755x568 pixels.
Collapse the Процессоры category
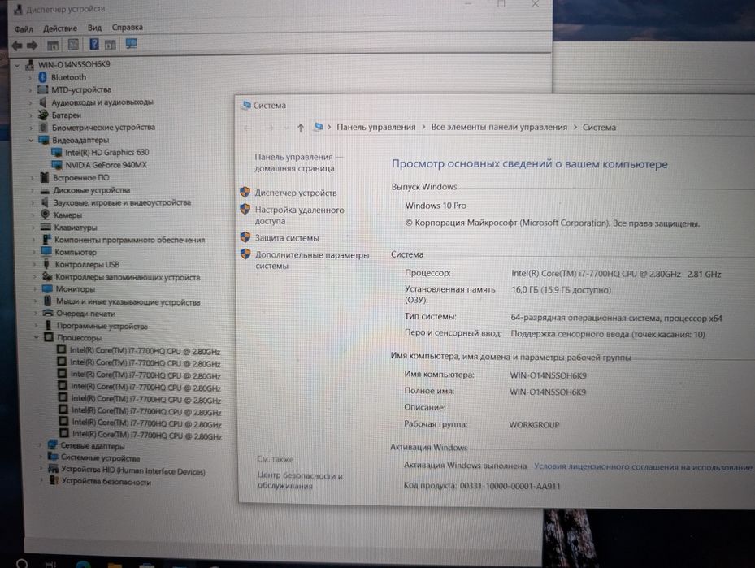[x=36, y=337]
